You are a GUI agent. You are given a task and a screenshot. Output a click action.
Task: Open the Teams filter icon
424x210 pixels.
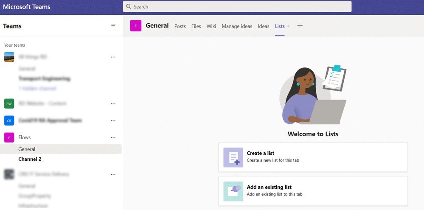tap(113, 26)
